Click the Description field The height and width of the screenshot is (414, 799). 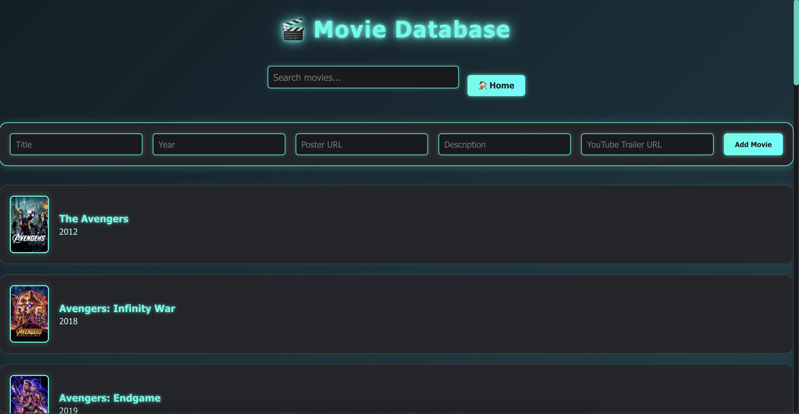coord(504,144)
